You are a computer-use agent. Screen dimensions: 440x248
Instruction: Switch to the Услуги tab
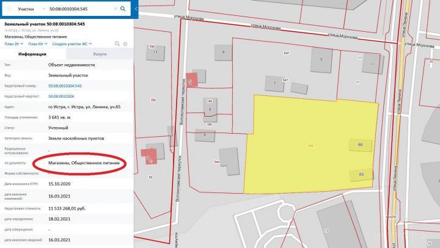tap(98, 54)
